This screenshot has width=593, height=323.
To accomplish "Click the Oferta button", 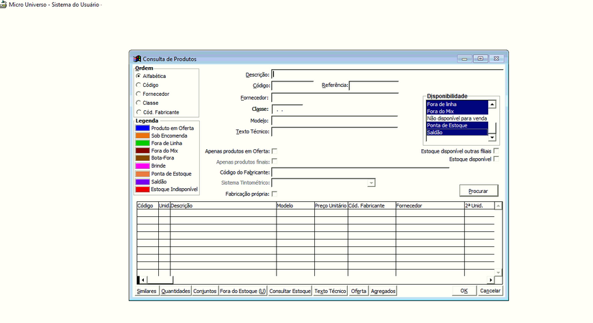I will pos(359,291).
